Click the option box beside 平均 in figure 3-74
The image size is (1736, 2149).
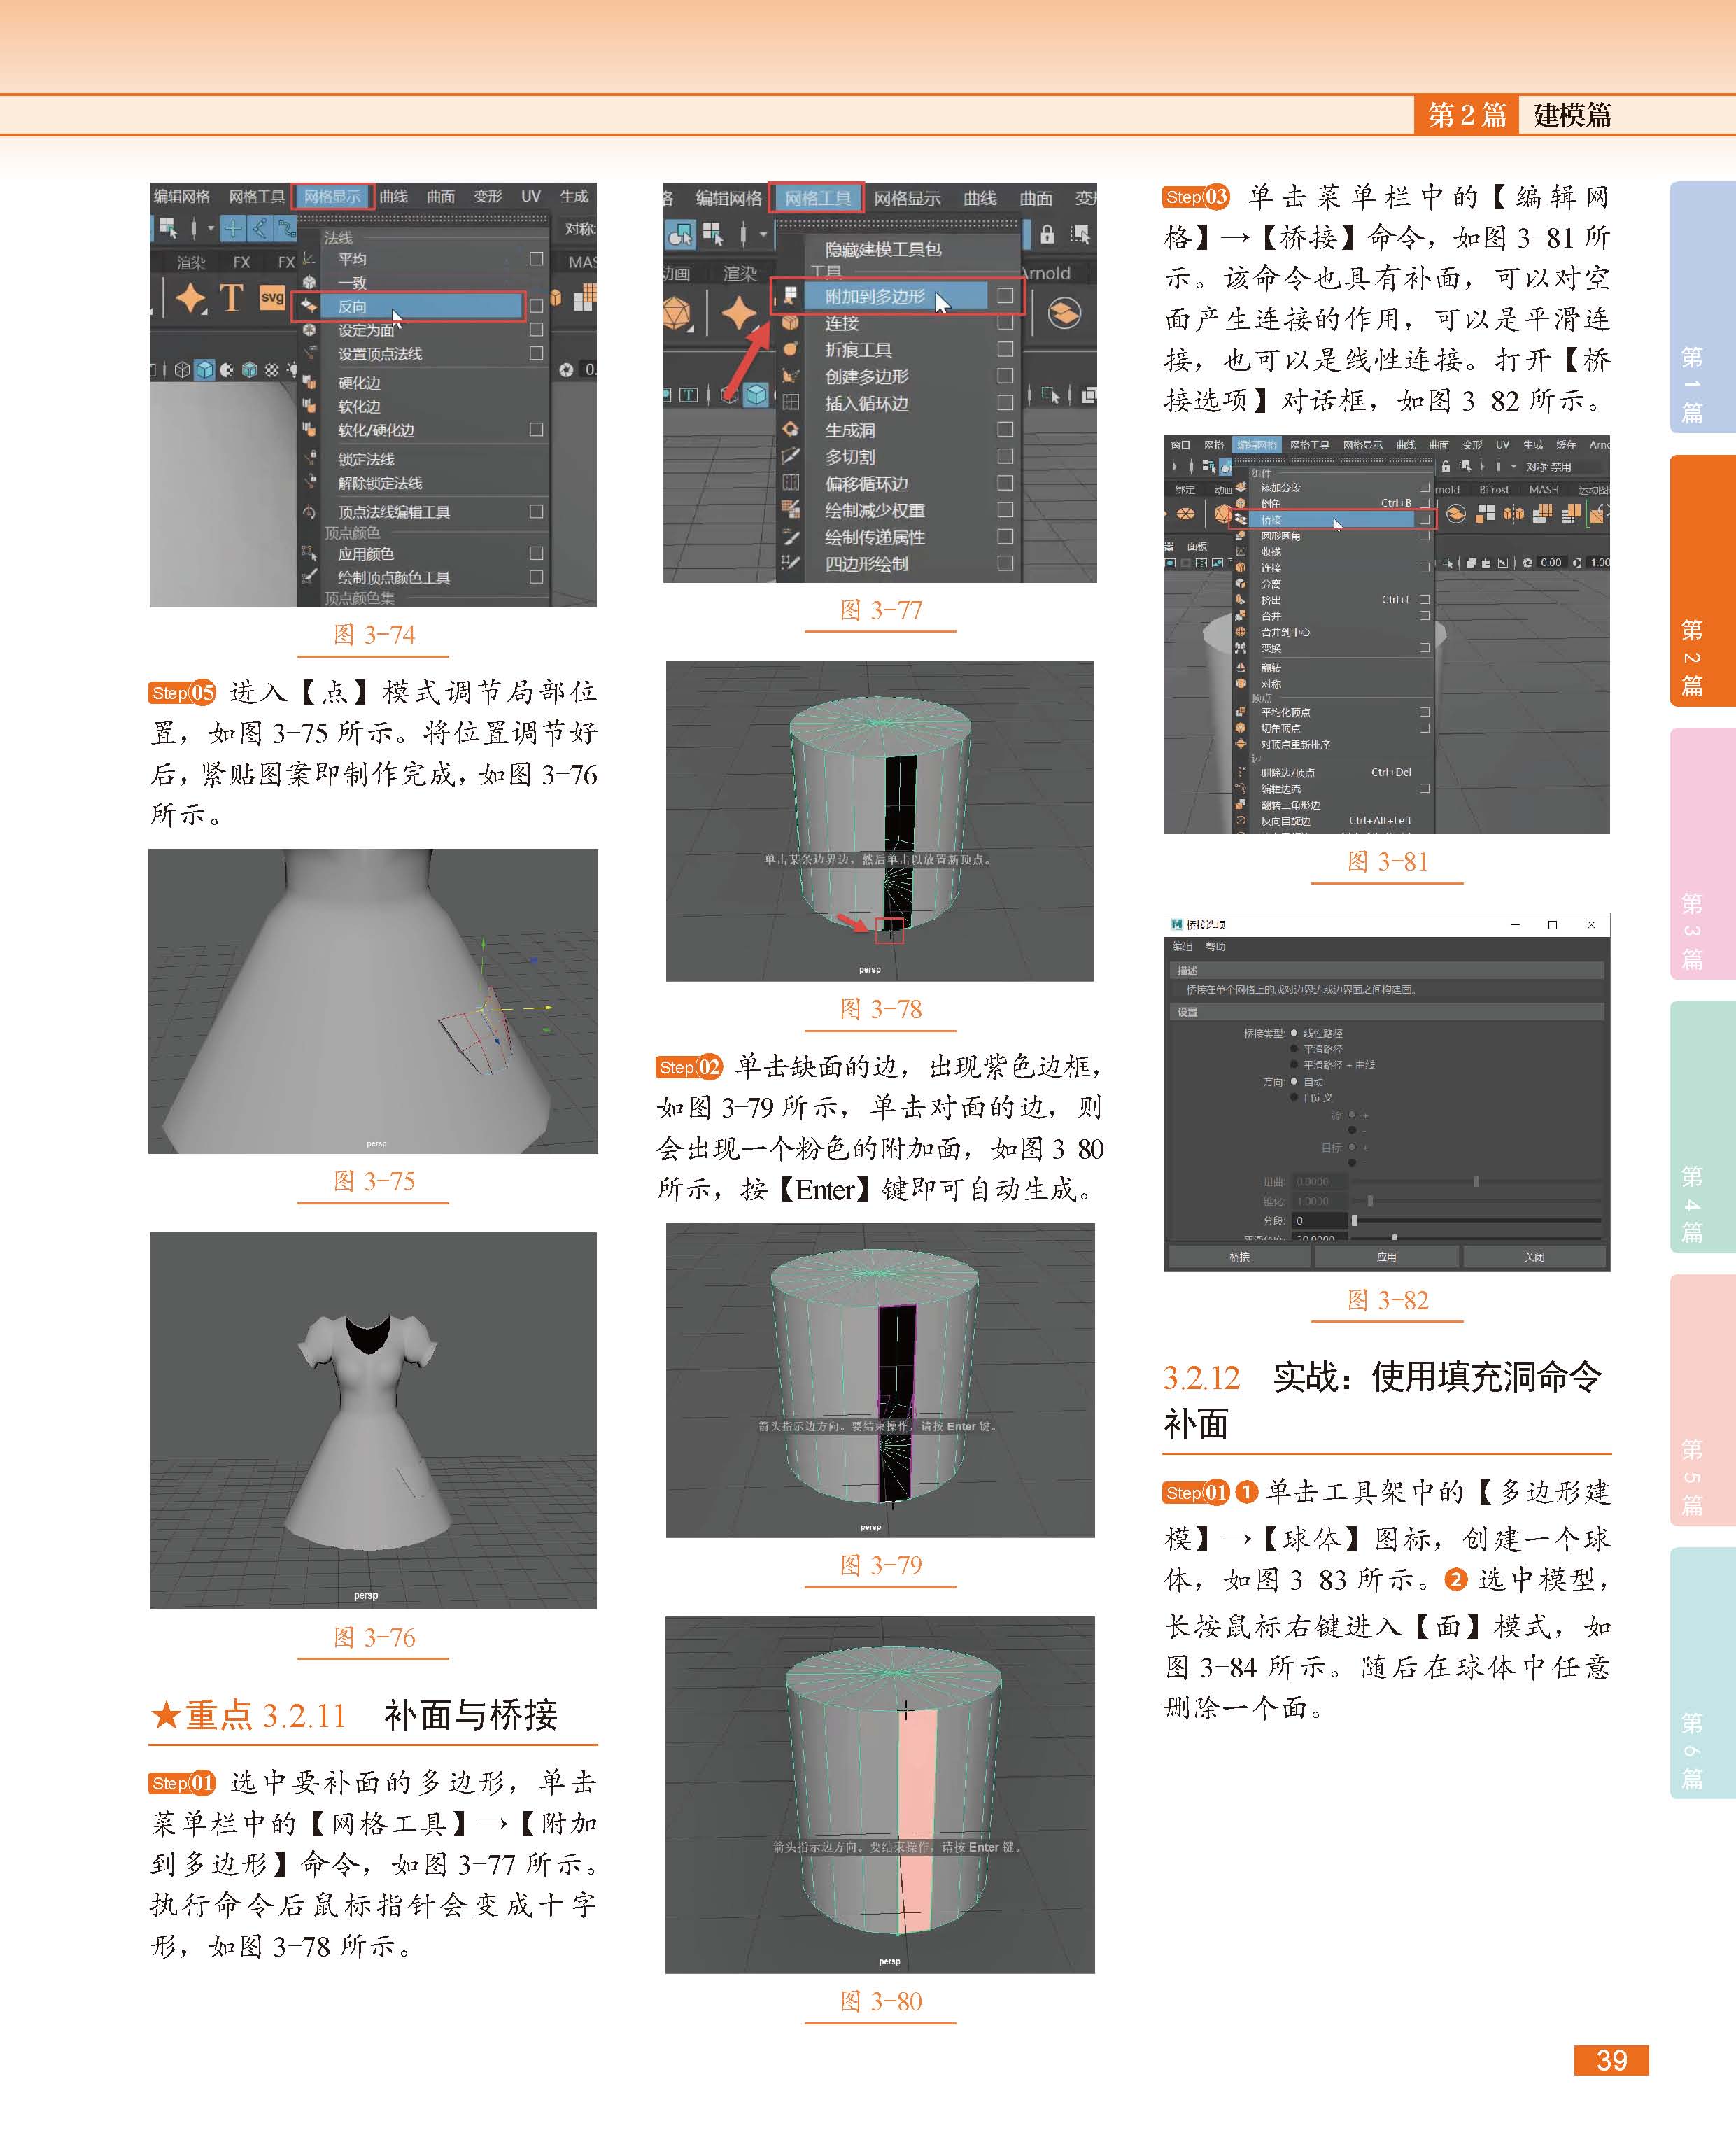click(536, 258)
